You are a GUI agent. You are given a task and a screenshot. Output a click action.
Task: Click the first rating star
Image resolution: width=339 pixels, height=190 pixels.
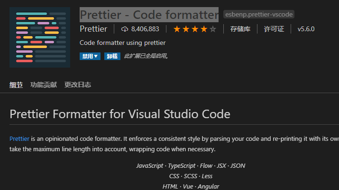[177, 29]
